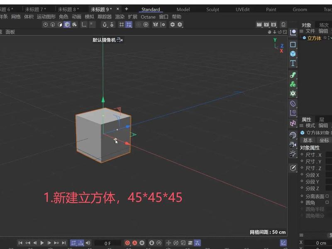The image size is (332, 249).
Task: Jump to the animation start
Action: coord(20,243)
